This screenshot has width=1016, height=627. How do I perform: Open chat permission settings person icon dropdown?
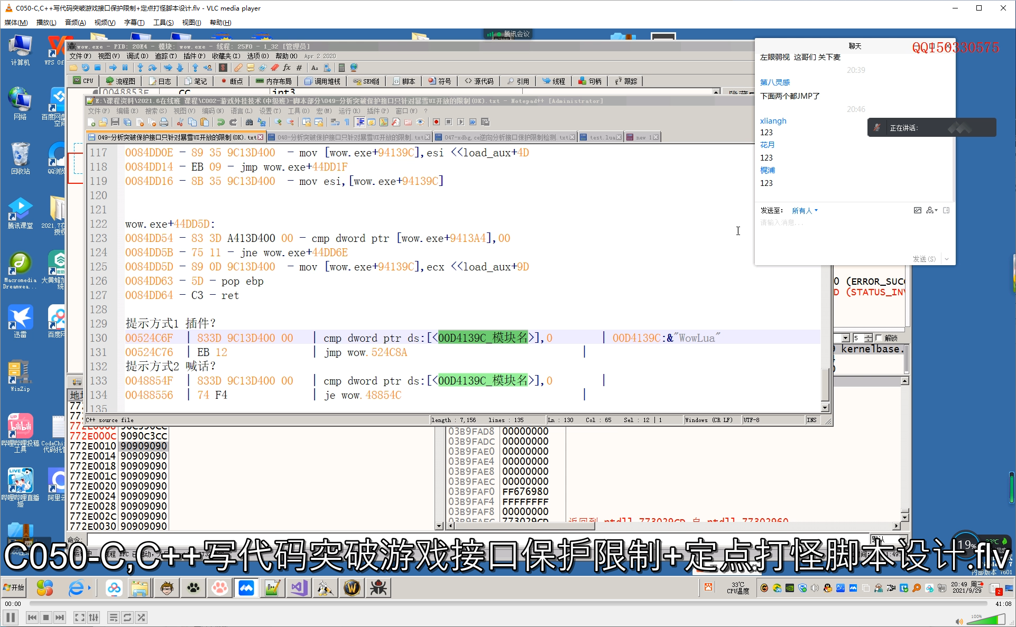click(932, 210)
